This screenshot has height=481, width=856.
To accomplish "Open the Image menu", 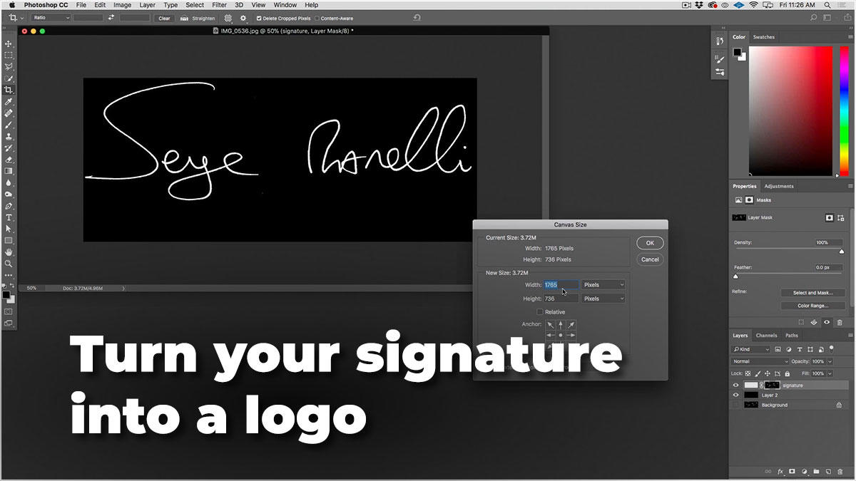I will pos(122,5).
